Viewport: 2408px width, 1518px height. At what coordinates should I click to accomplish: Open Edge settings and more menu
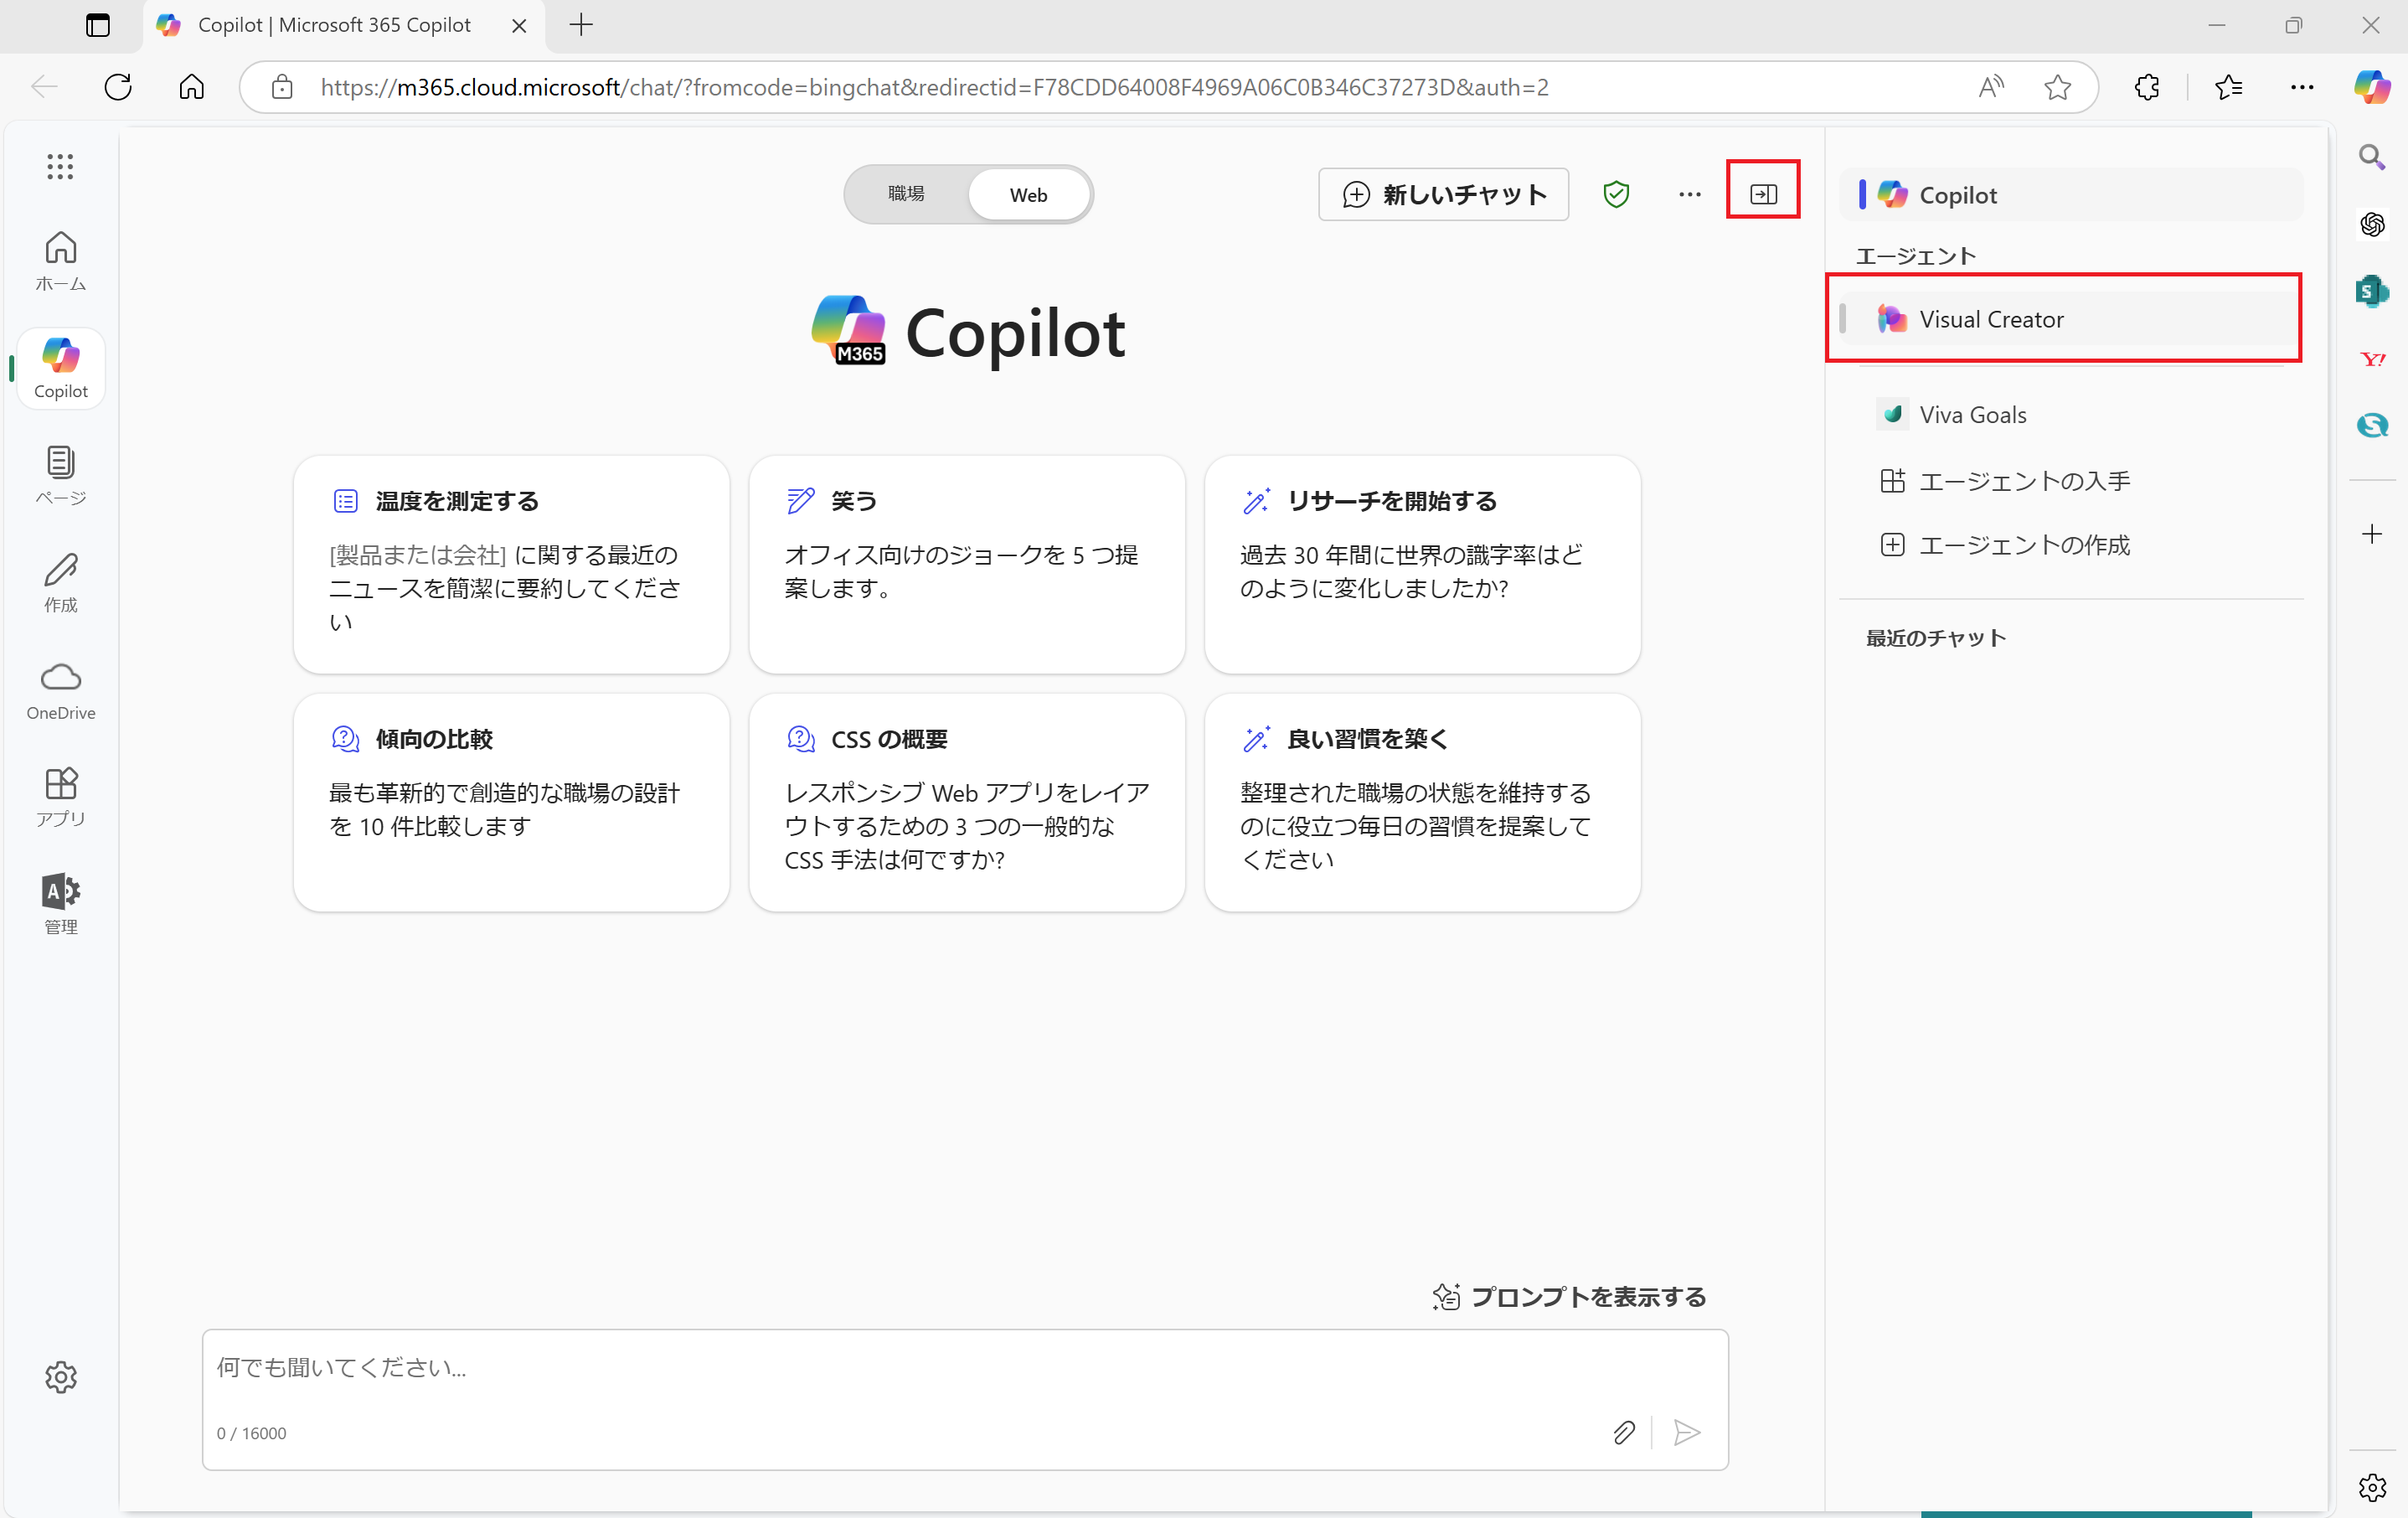tap(2301, 87)
